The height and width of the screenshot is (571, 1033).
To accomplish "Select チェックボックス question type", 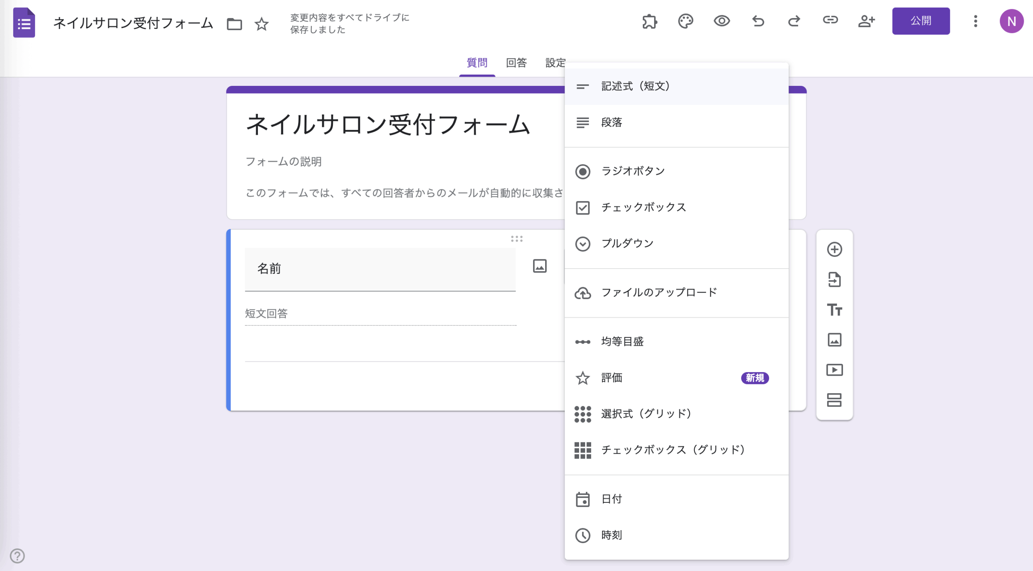I will (643, 207).
